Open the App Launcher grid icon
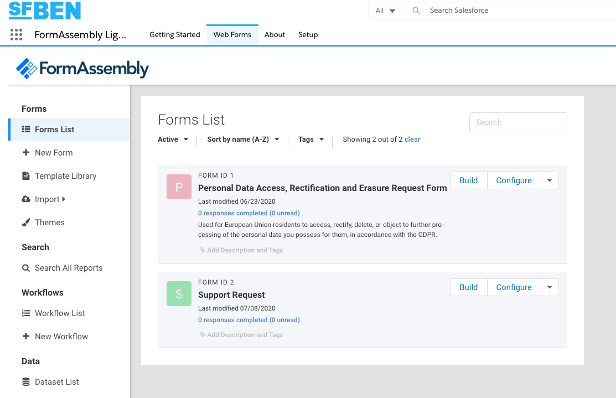Image resolution: width=616 pixels, height=398 pixels. 16,34
